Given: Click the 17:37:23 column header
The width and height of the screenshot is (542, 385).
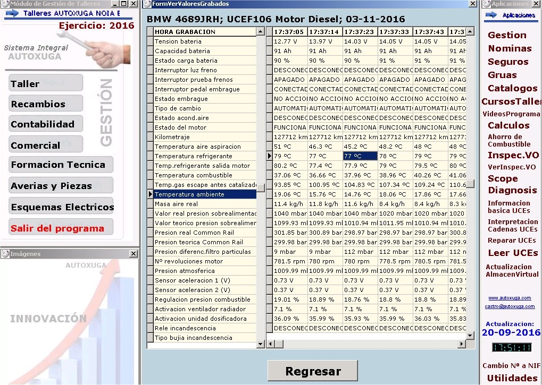Looking at the screenshot, I should click(360, 32).
